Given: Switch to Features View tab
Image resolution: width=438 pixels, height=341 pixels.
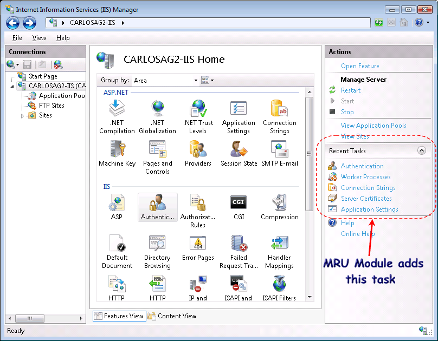Looking at the screenshot, I should coord(119,316).
